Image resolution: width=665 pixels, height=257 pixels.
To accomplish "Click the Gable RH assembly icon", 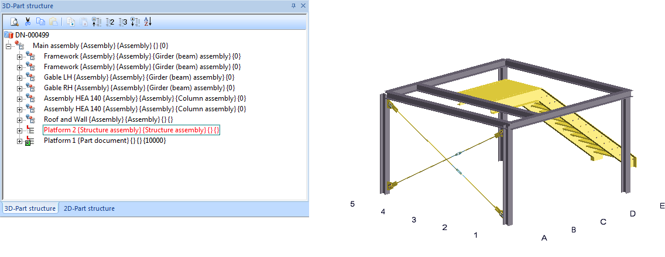I will coord(30,87).
